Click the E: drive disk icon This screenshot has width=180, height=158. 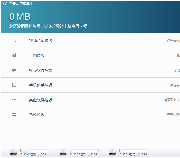coord(112,152)
